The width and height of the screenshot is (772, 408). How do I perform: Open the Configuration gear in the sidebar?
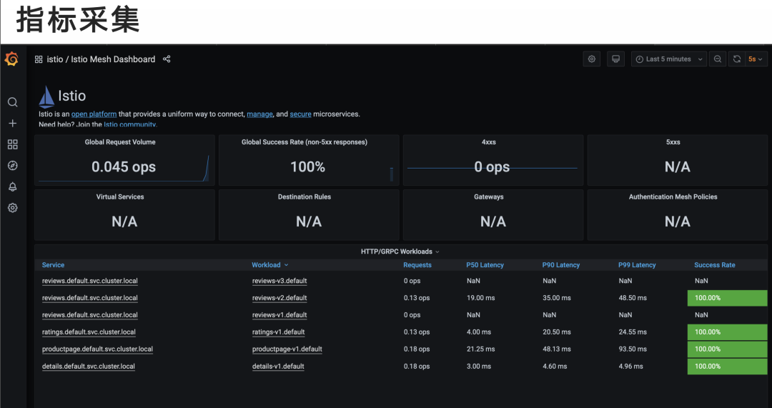[x=13, y=208]
